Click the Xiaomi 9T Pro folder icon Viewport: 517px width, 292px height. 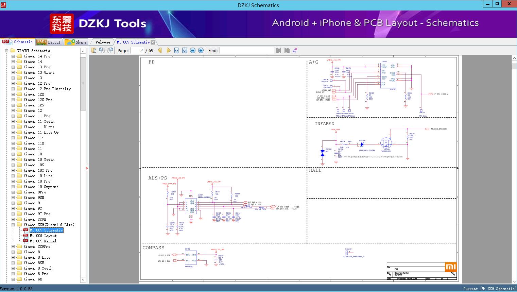pyautogui.click(x=19, y=214)
